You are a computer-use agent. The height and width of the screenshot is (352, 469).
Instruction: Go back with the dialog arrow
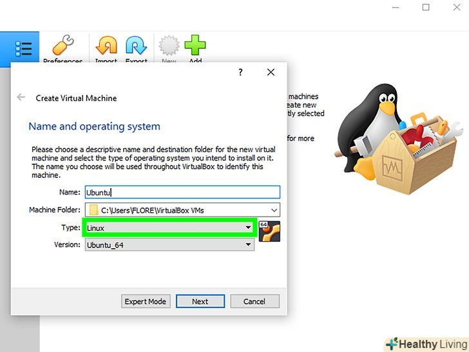(x=21, y=97)
